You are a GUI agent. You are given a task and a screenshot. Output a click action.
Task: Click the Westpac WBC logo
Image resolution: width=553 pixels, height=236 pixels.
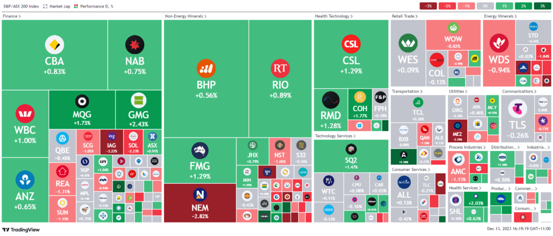tap(23, 113)
